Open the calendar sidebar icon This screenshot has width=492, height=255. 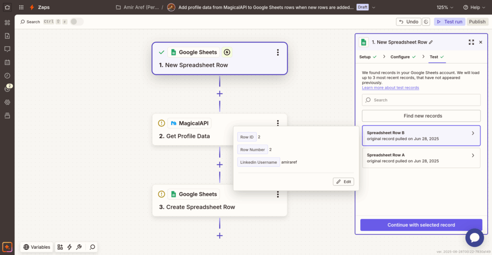7,62
